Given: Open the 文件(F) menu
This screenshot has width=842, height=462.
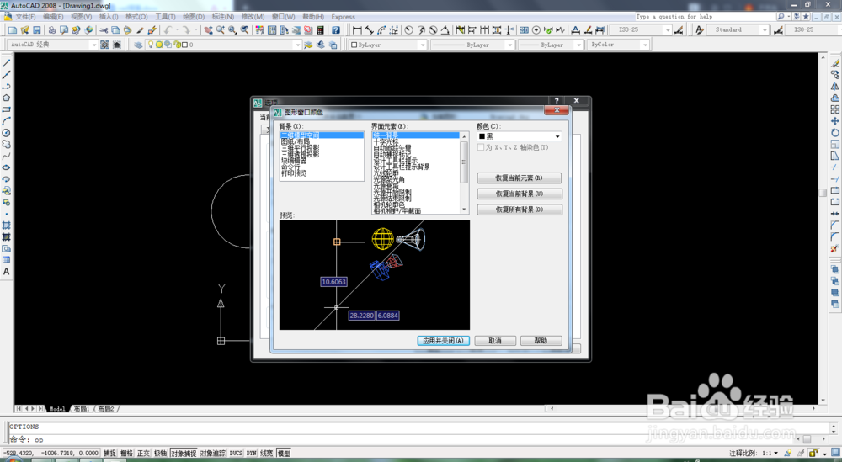Looking at the screenshot, I should tap(25, 17).
